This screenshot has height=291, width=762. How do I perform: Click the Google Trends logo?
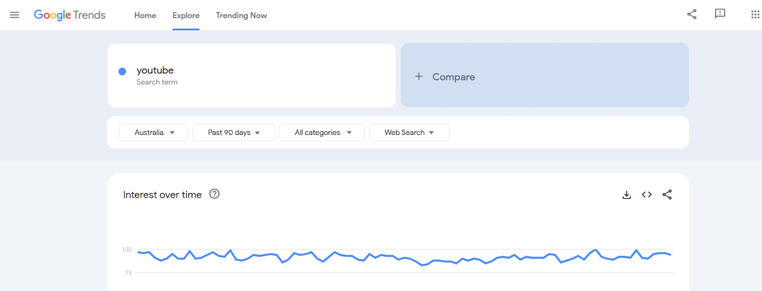pyautogui.click(x=70, y=15)
